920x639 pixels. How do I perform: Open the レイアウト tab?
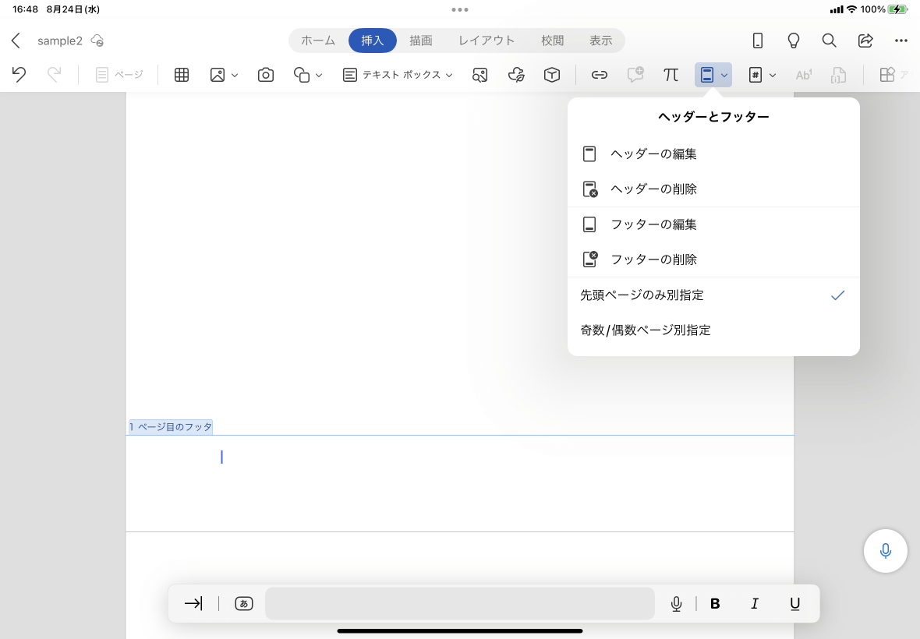(487, 41)
